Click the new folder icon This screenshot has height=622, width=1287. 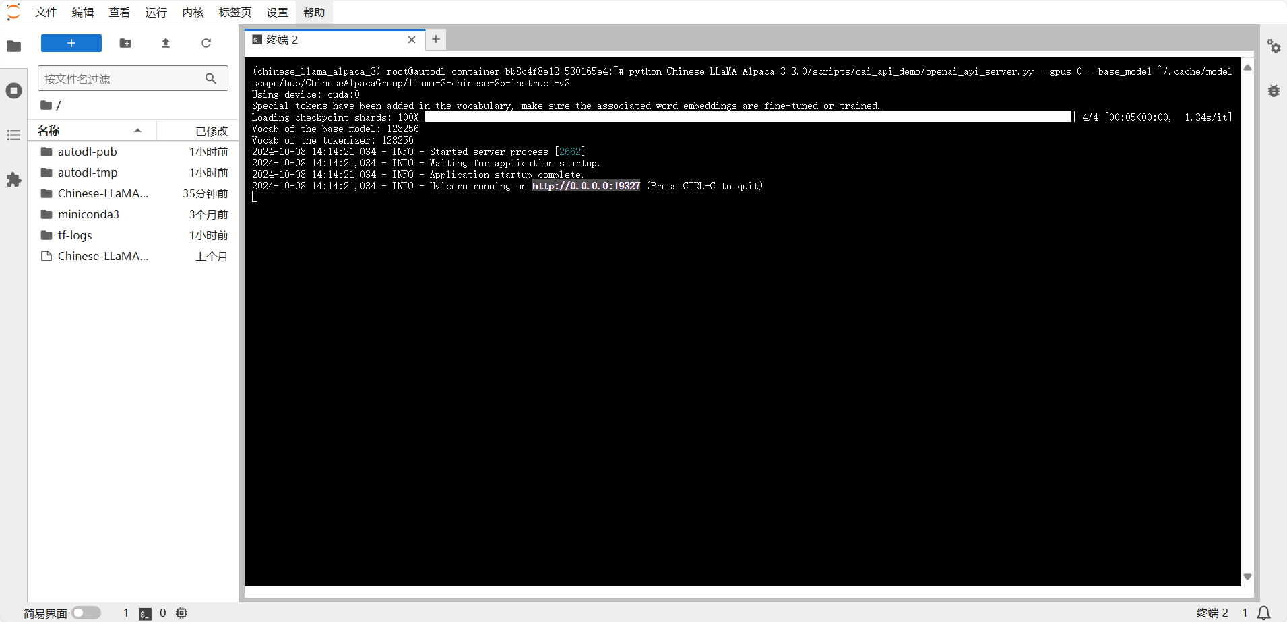coord(125,43)
